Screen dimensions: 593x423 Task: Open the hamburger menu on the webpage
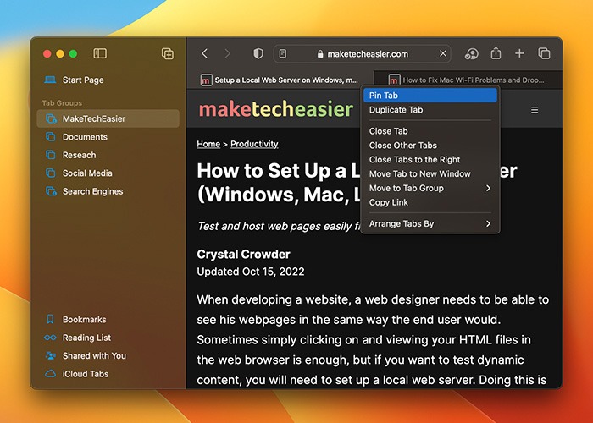click(x=535, y=110)
